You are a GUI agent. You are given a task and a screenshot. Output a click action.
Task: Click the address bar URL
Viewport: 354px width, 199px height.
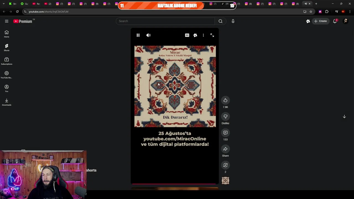48,12
